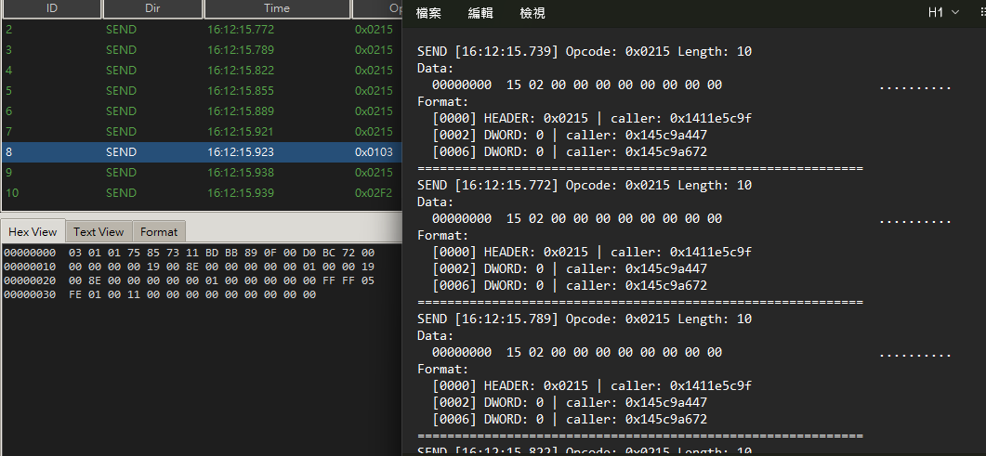Image resolution: width=986 pixels, height=456 pixels.
Task: Sort packets by Dir column header
Action: (x=152, y=9)
